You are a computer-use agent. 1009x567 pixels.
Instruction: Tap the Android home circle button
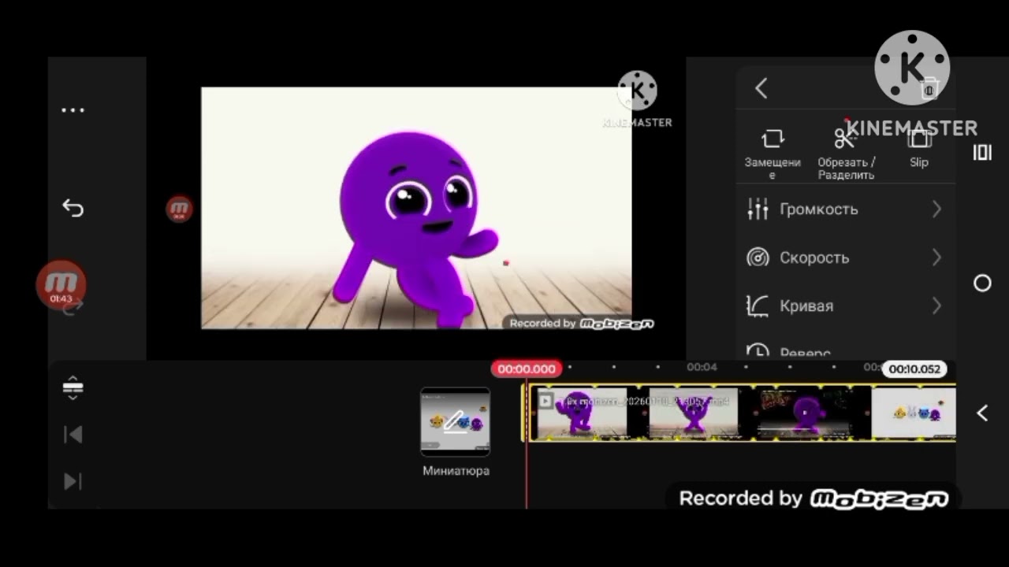(x=982, y=283)
